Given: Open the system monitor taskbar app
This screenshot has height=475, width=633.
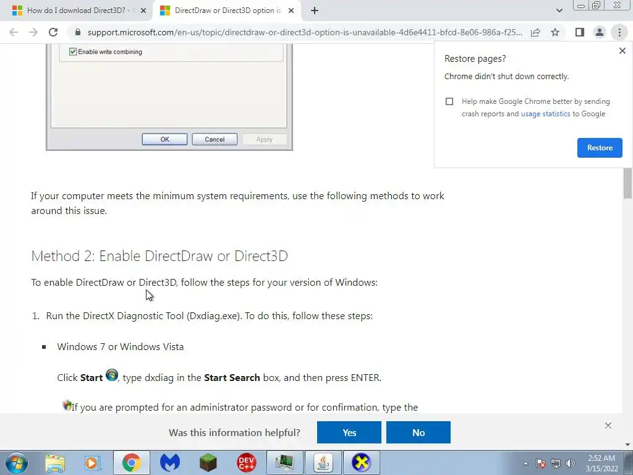Looking at the screenshot, I should point(285,463).
